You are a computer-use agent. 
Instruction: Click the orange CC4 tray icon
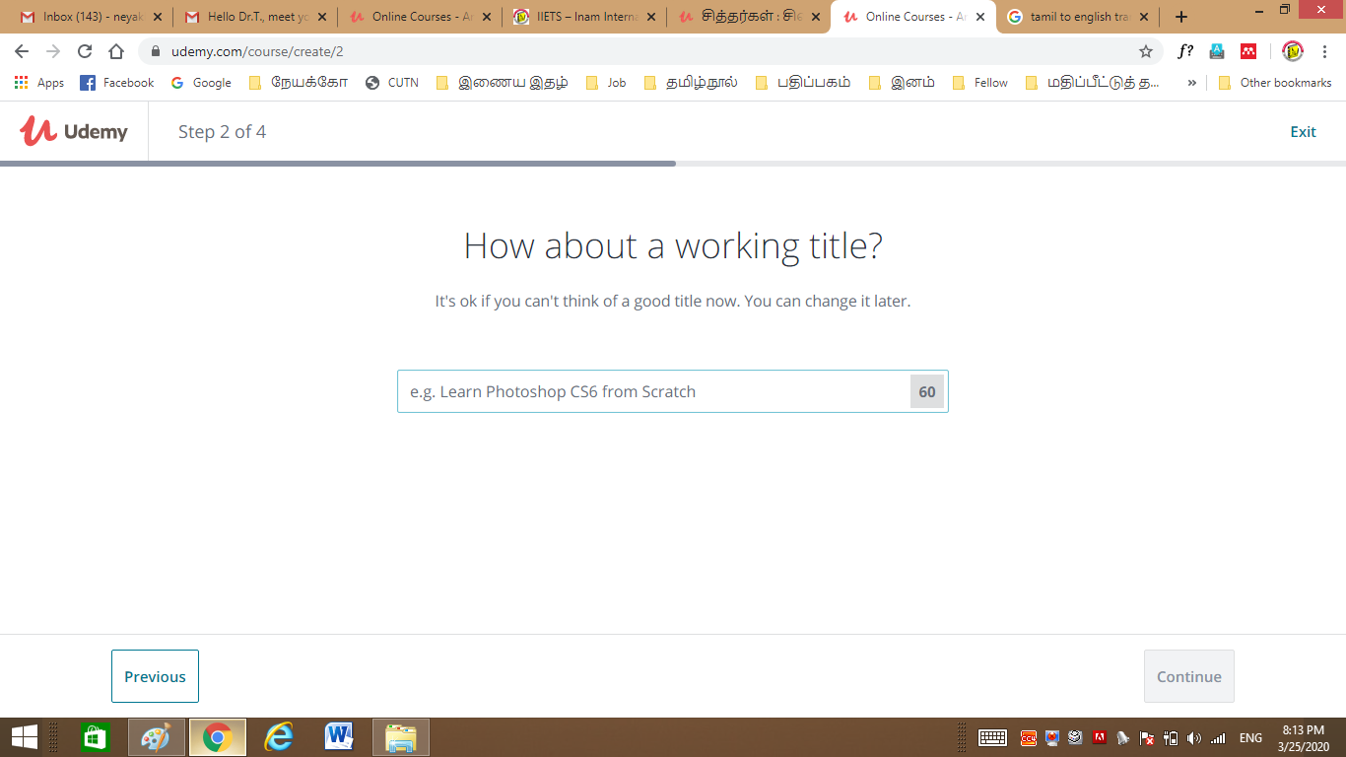[x=1028, y=737]
